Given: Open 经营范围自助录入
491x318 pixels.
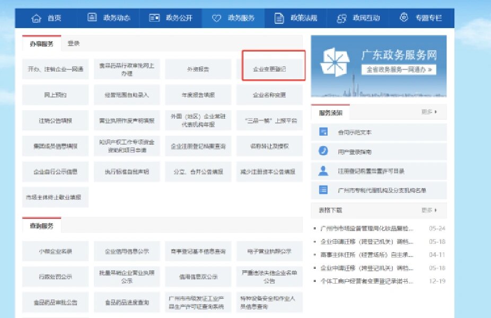Looking at the screenshot, I should point(127,95).
